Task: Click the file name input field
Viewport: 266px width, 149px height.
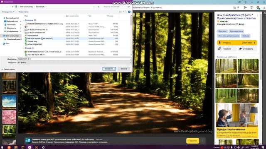Action: [x=74, y=59]
